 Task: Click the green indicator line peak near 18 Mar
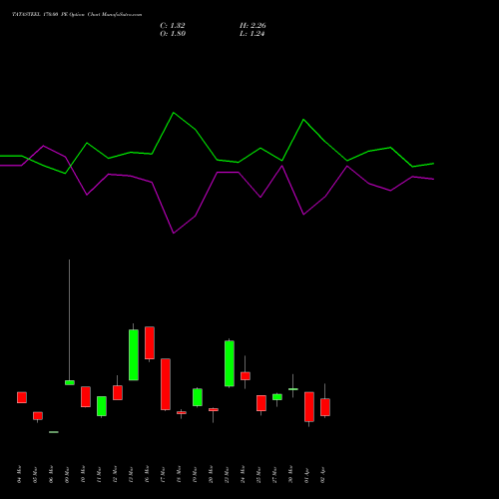[174, 113]
